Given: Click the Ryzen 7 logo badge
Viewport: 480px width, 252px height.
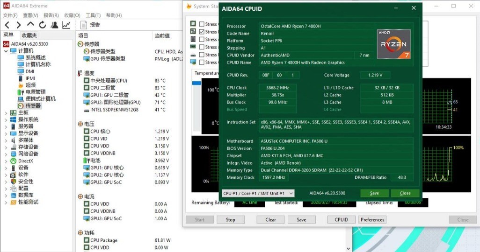Looking at the screenshot, I should 393,45.
